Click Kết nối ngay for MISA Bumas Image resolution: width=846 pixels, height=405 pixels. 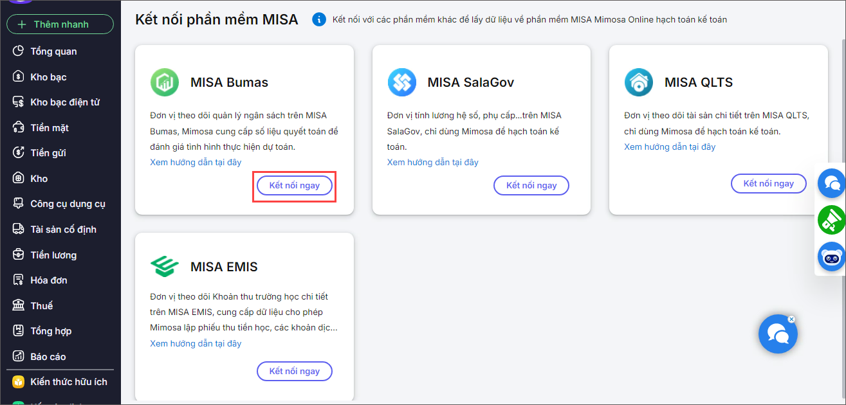pos(294,185)
